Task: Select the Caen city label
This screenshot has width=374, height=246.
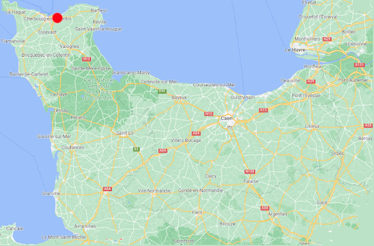Action: (226, 119)
